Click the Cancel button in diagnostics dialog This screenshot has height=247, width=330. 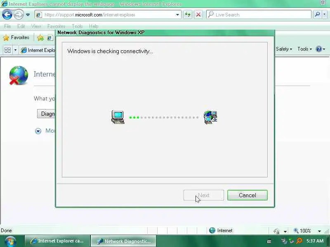(247, 195)
